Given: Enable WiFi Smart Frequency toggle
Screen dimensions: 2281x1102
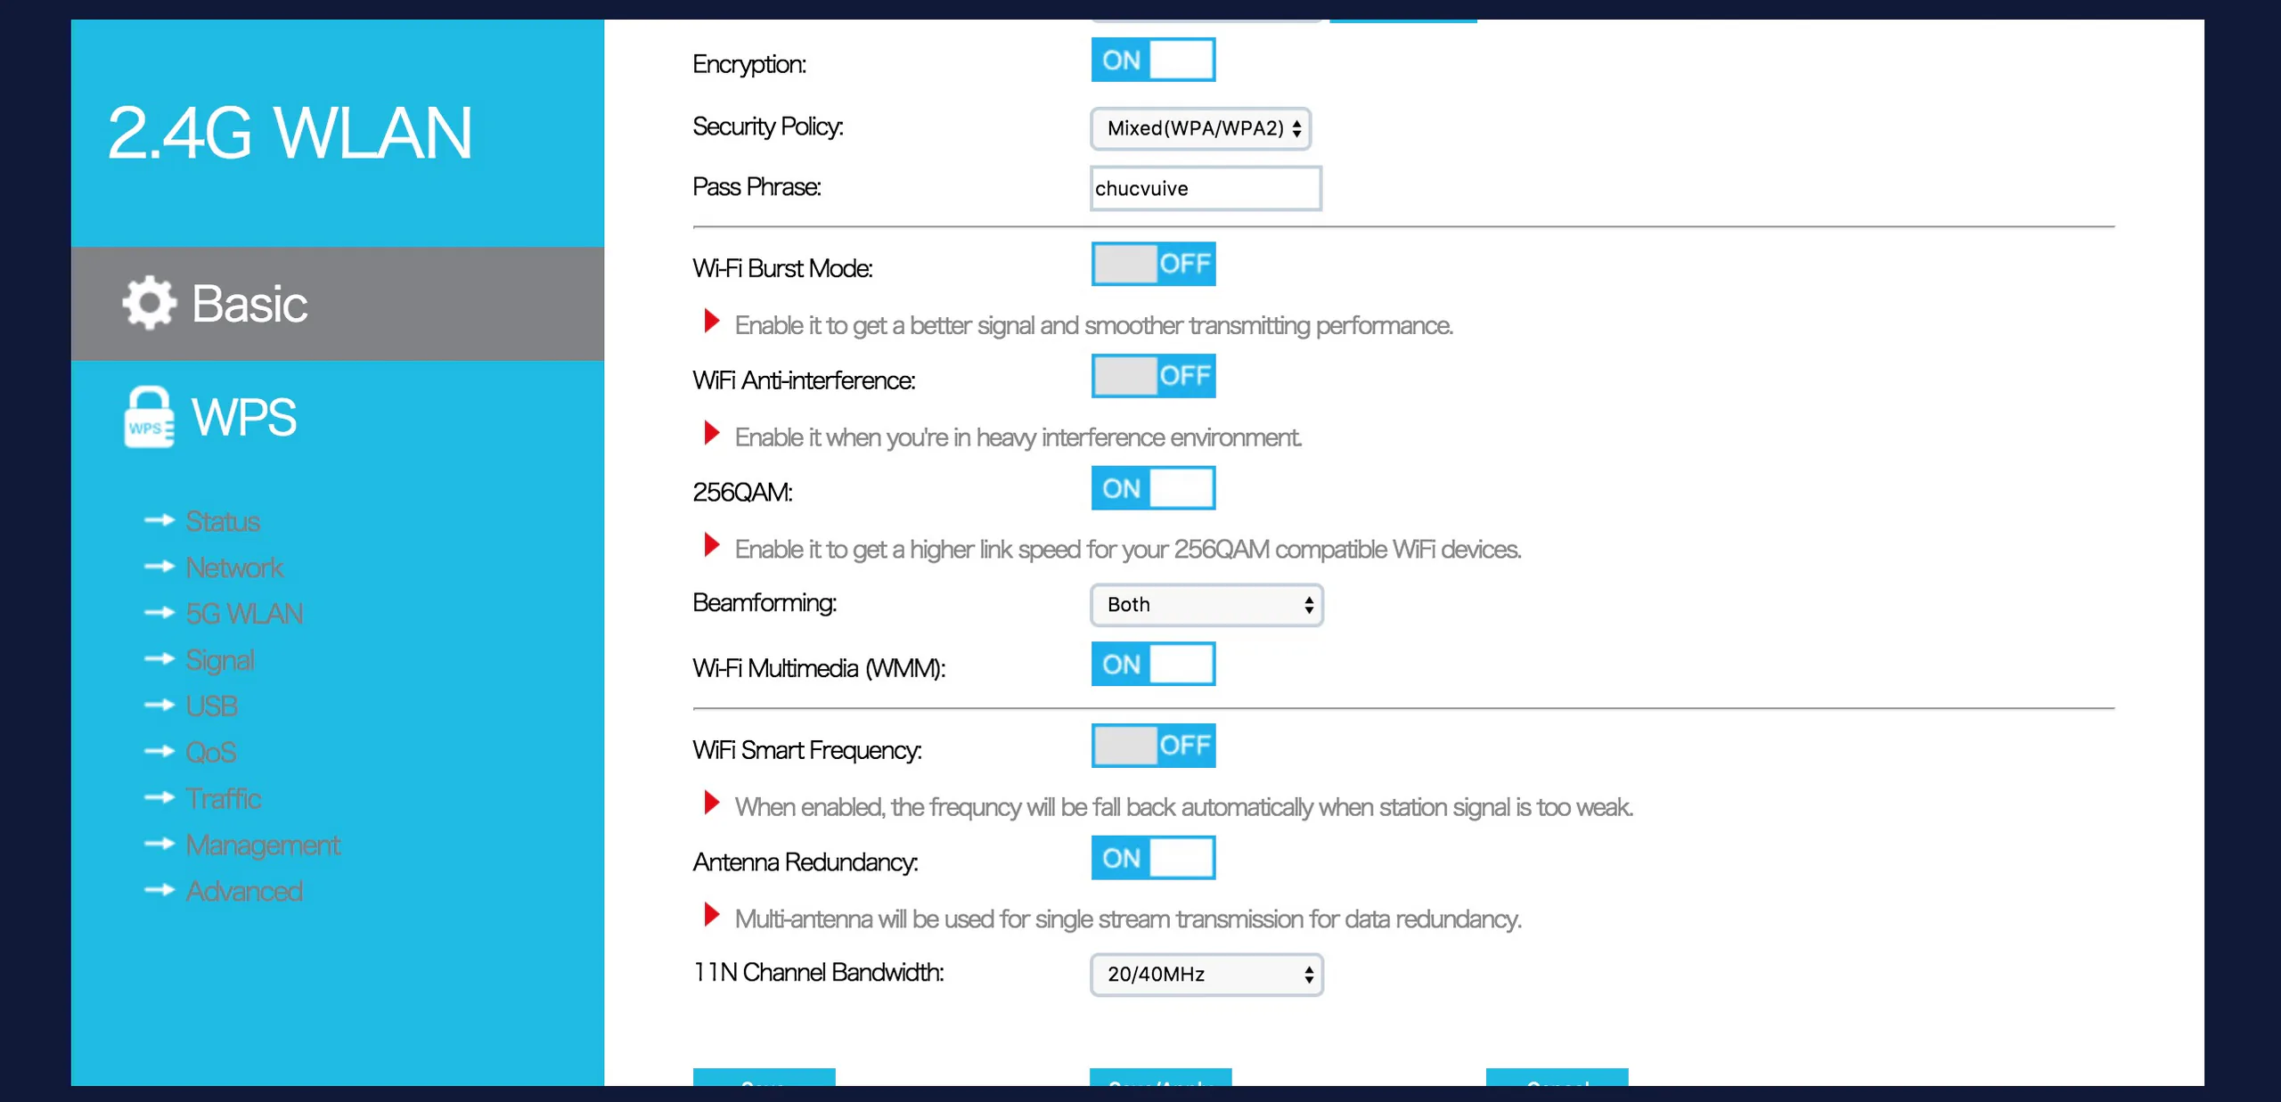Looking at the screenshot, I should [1153, 746].
